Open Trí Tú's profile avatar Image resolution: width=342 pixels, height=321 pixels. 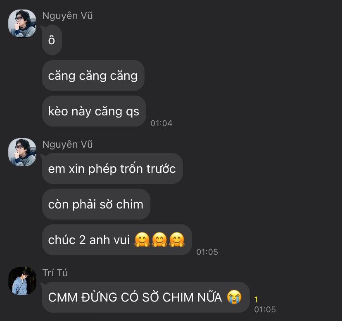[22, 280]
